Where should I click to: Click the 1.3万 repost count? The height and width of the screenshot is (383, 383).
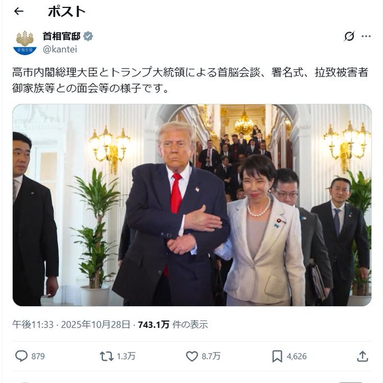point(126,357)
